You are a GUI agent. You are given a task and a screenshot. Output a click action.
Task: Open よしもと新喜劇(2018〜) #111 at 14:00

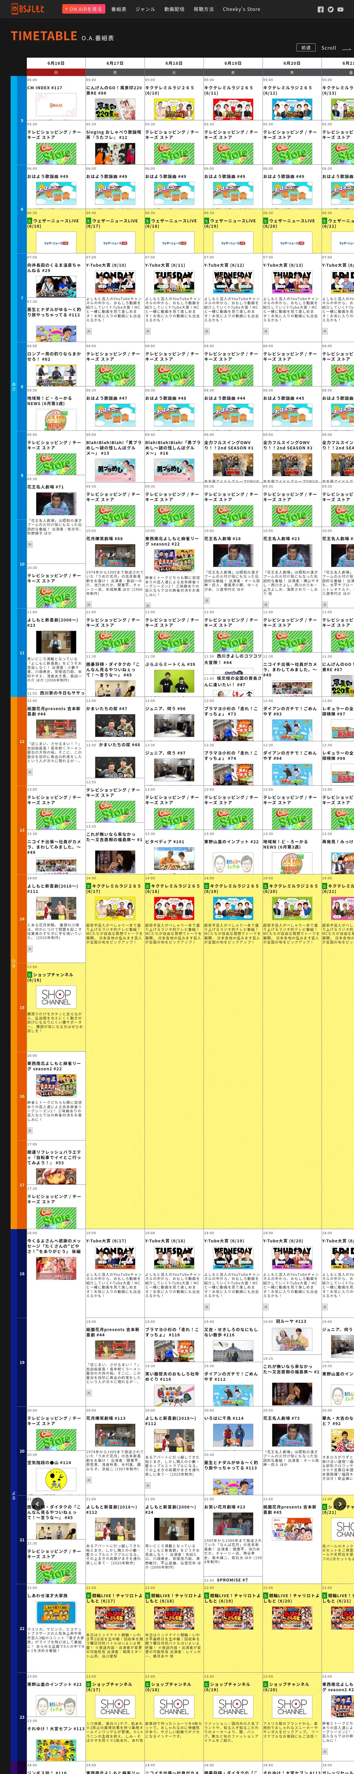(x=56, y=919)
